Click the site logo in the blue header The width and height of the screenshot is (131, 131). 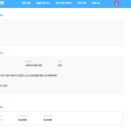click(2, 3)
